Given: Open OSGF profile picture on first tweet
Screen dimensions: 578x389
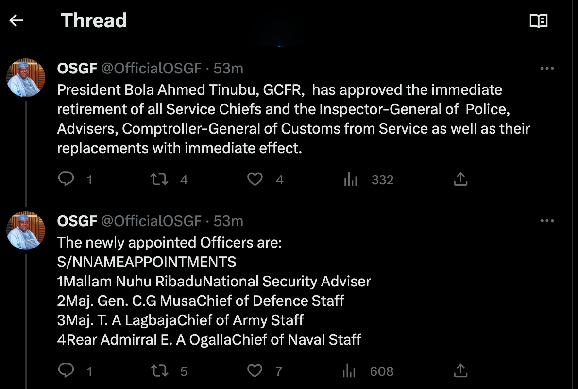Looking at the screenshot, I should 26,78.
